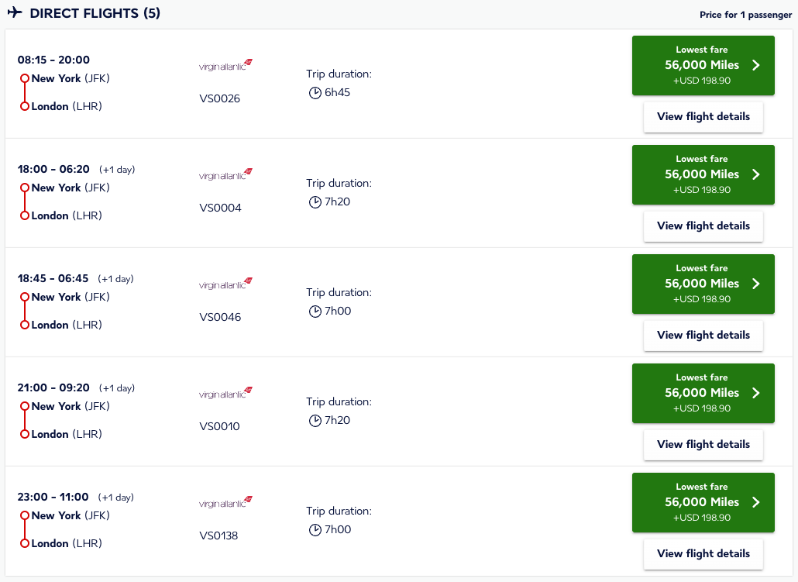Click the clock icon for VS0010 trip duration
This screenshot has width=798, height=582.
(x=315, y=419)
